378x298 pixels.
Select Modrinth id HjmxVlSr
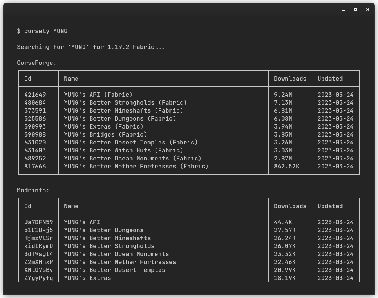39,238
